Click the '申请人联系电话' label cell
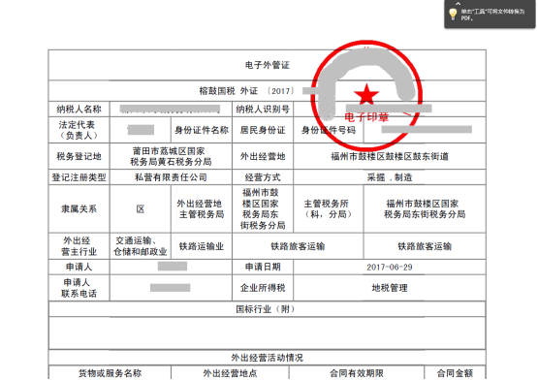Screen dimensions: 538x380 point(79,288)
